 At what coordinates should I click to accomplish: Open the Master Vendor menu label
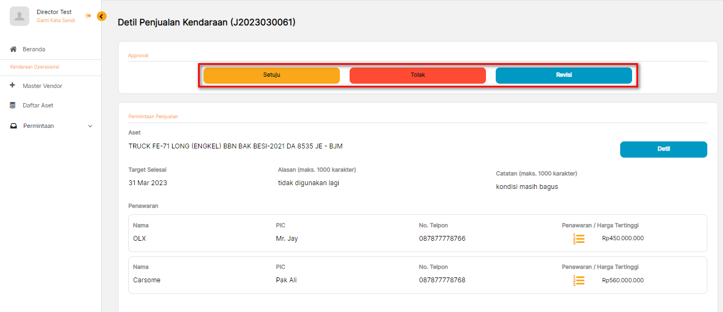pos(42,86)
